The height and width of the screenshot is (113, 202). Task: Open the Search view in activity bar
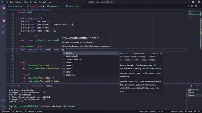tap(3, 13)
